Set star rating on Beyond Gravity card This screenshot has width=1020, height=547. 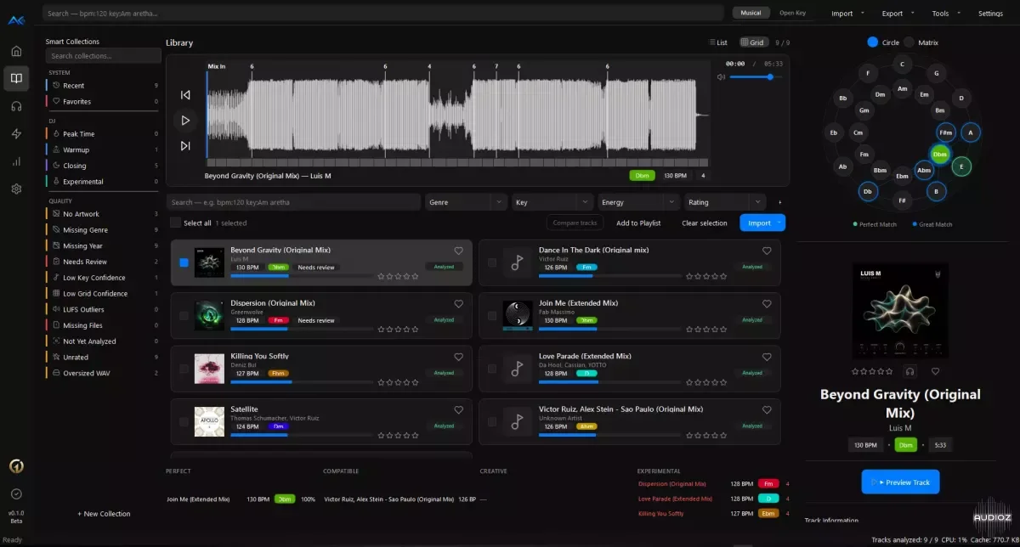pos(398,276)
